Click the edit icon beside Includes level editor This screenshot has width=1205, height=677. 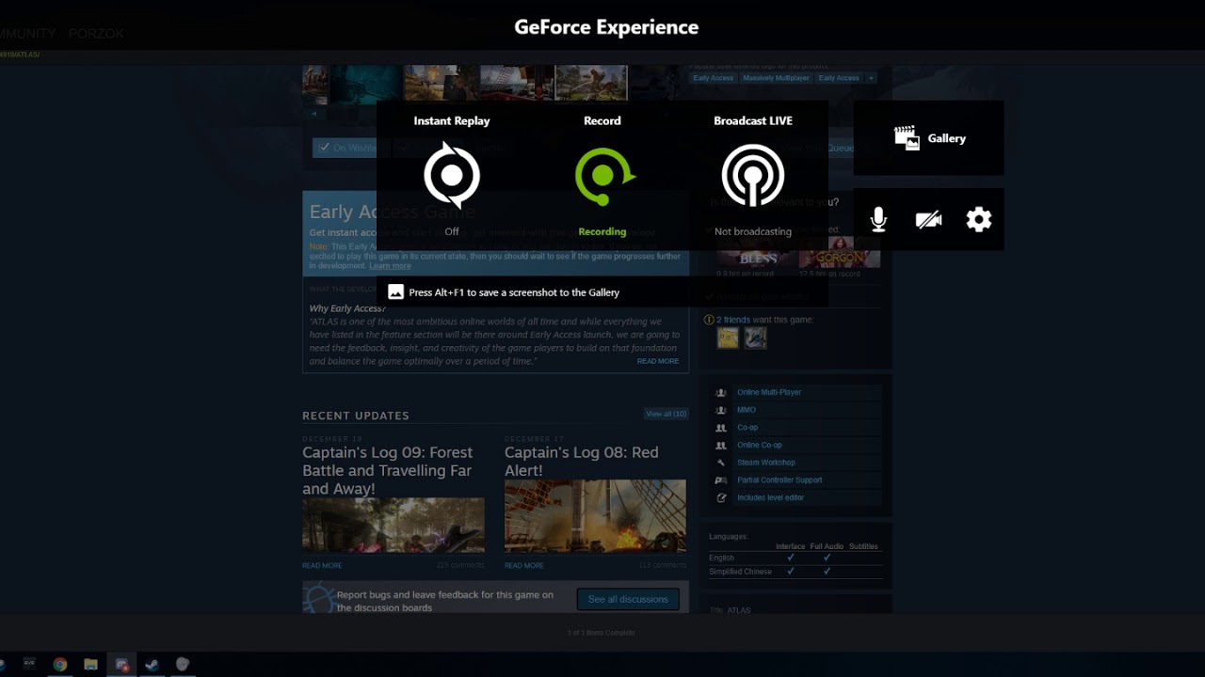point(721,497)
